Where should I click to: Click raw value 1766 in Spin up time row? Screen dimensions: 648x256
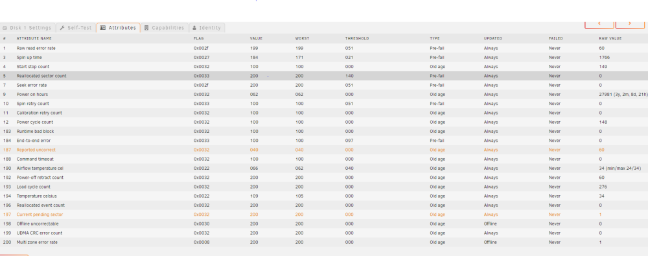point(604,58)
